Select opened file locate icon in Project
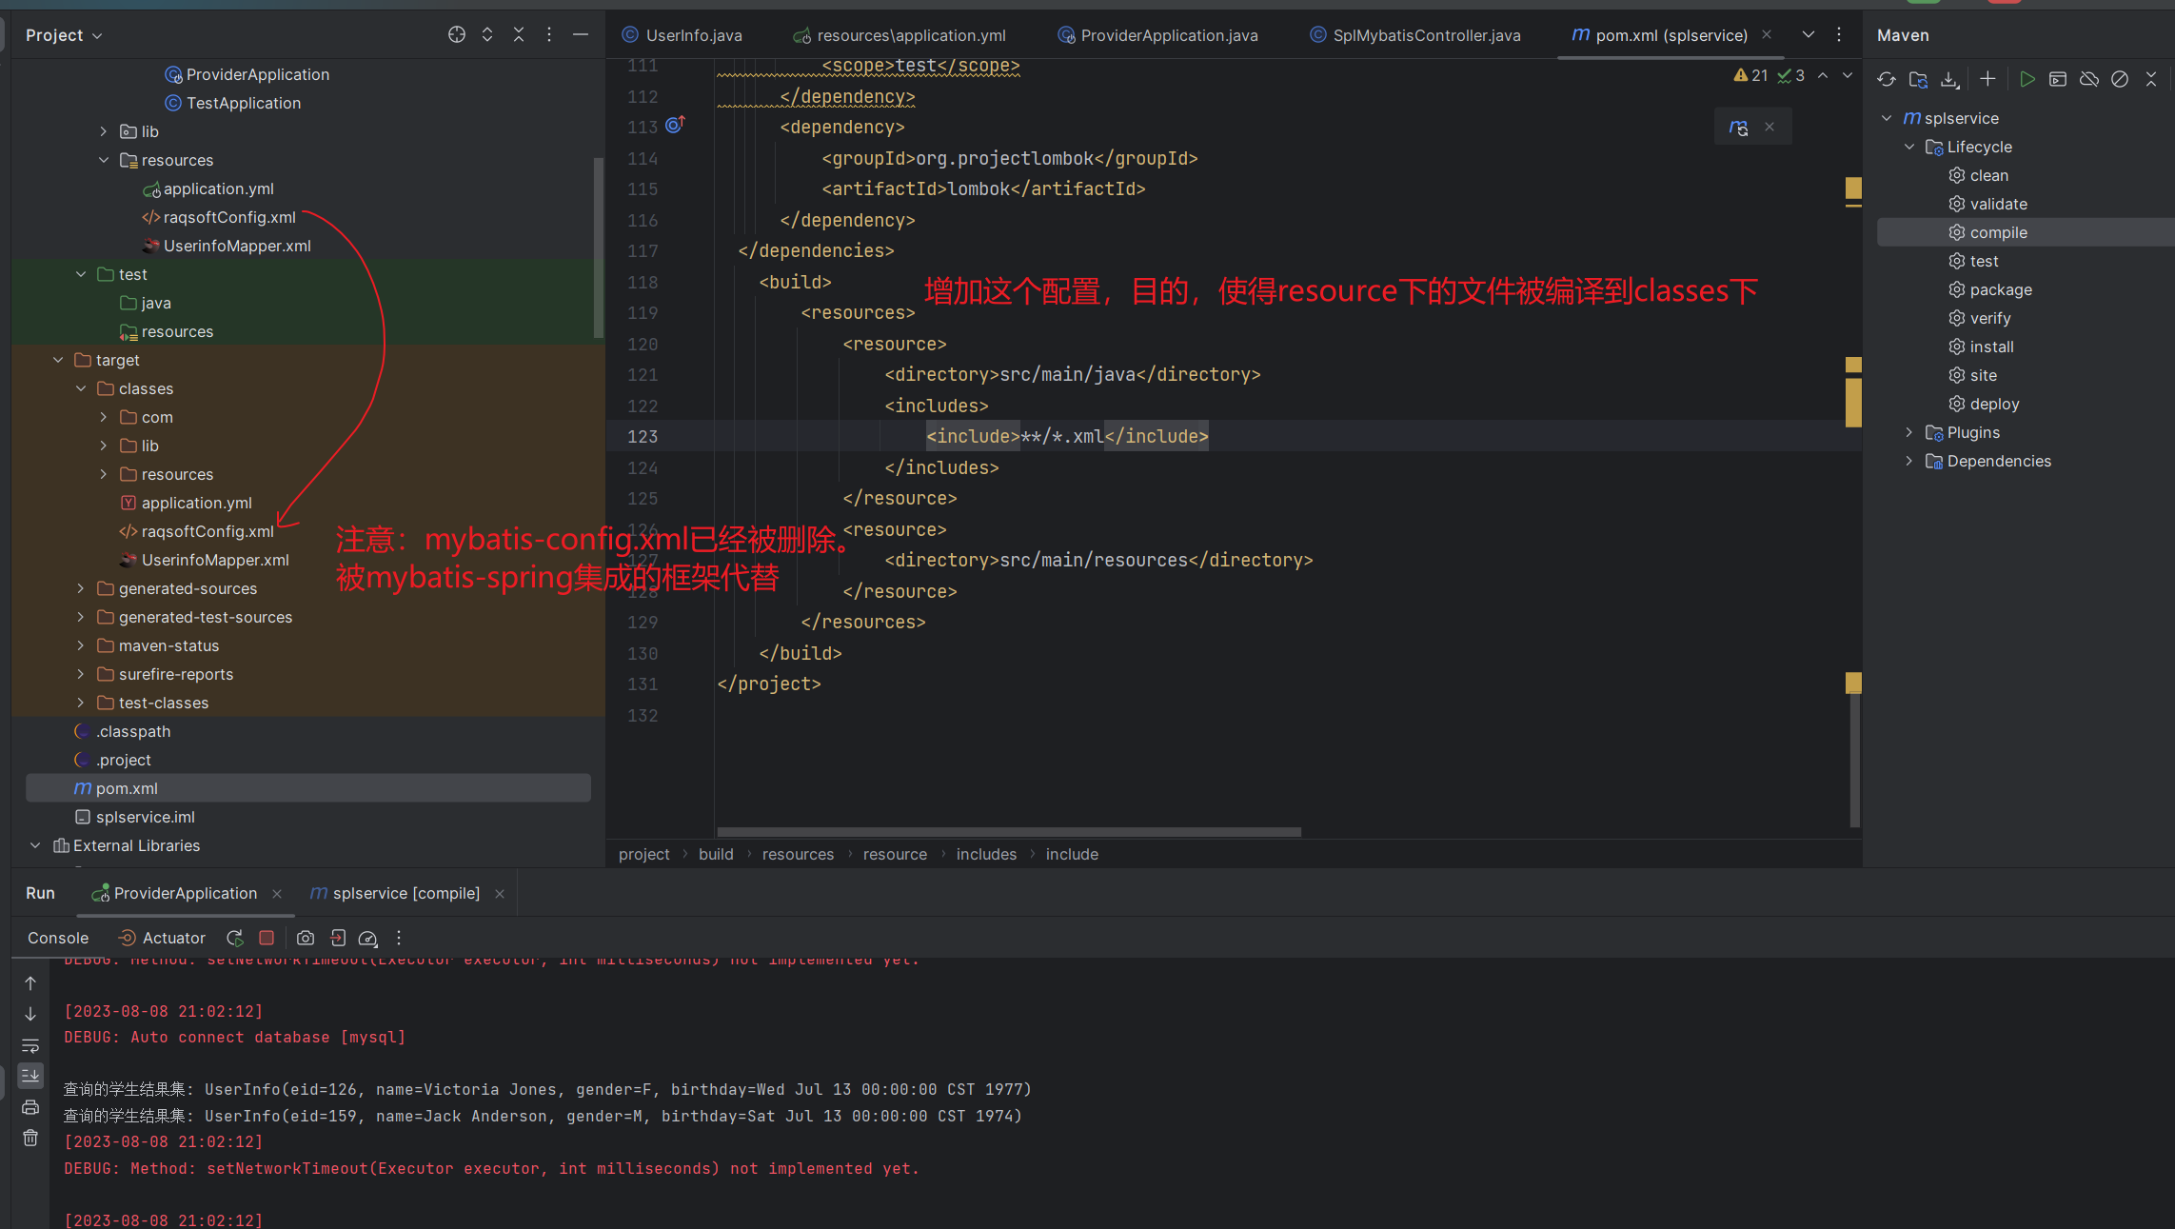This screenshot has width=2175, height=1229. coord(457,35)
